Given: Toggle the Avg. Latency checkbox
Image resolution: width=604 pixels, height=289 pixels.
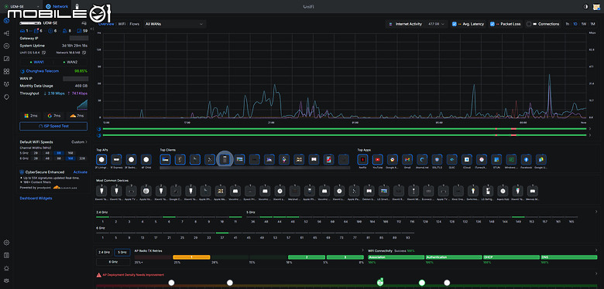Looking at the screenshot, I should [455, 24].
